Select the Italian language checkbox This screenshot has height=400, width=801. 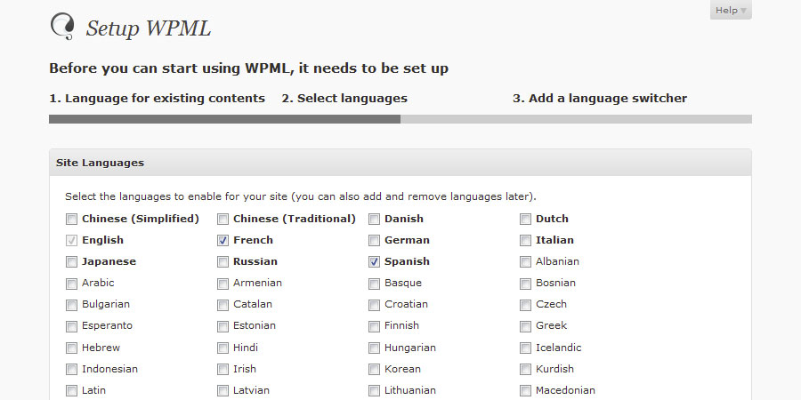pyautogui.click(x=525, y=240)
